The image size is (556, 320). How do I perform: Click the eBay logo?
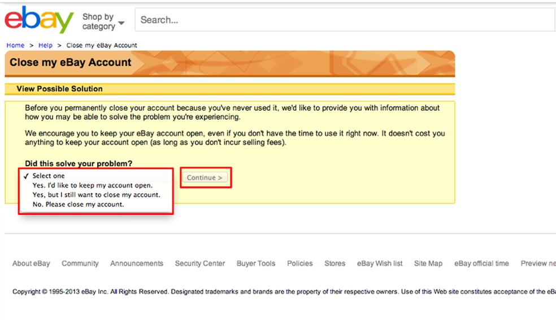pos(39,20)
